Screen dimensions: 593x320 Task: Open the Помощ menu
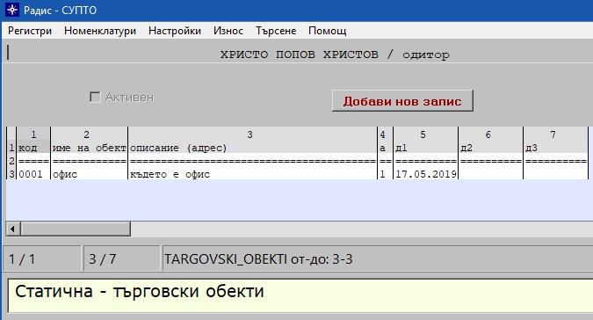click(x=327, y=31)
